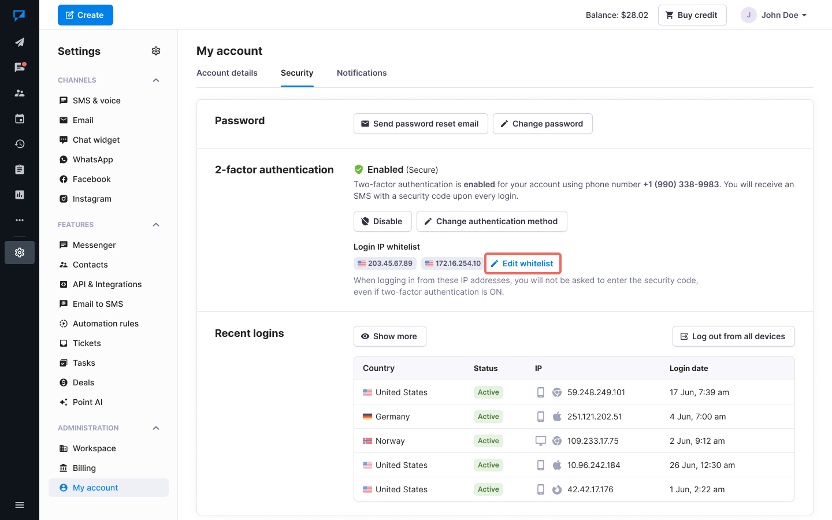Collapse the Features section
832x520 pixels.
coord(156,225)
